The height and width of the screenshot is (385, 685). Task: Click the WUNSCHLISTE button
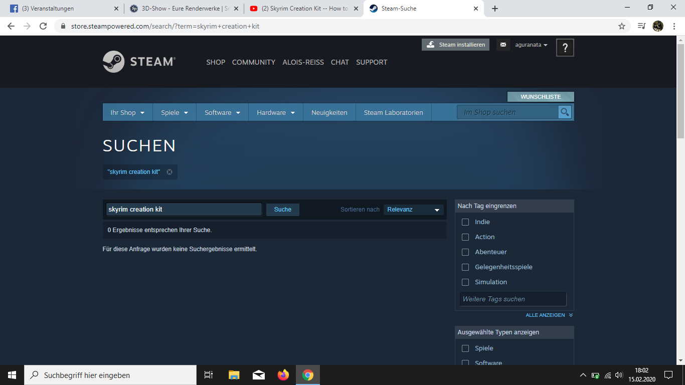point(540,97)
